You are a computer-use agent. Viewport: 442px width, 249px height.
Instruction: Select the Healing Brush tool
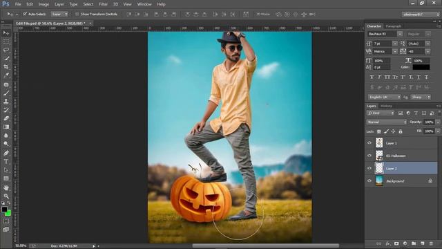[x=6, y=84]
